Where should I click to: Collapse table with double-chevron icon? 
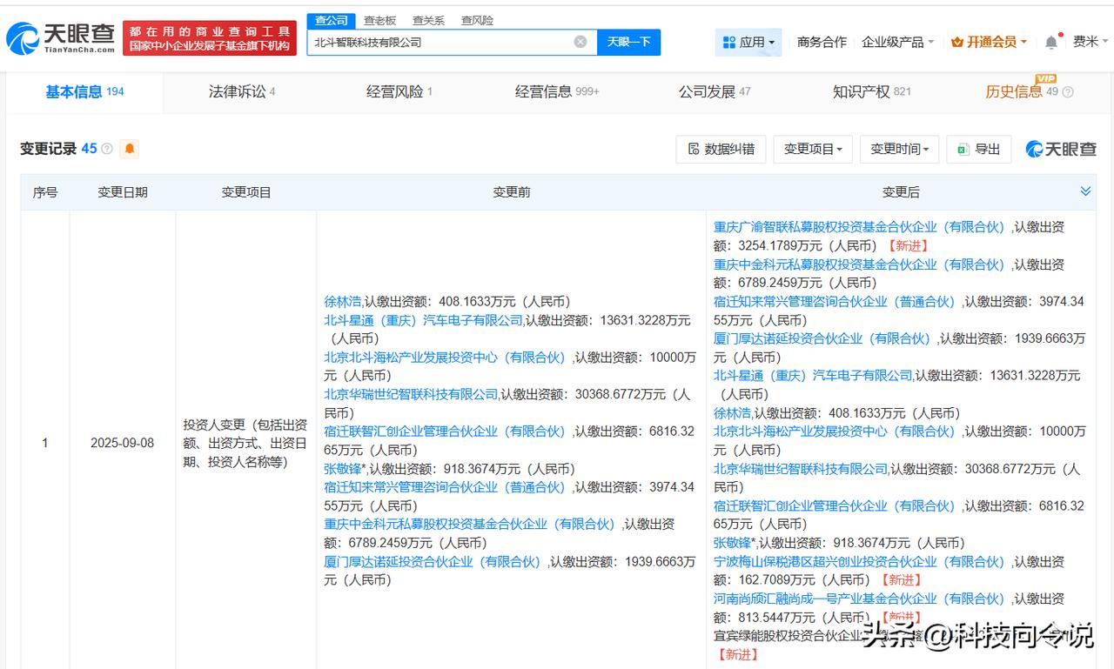pos(1085,191)
